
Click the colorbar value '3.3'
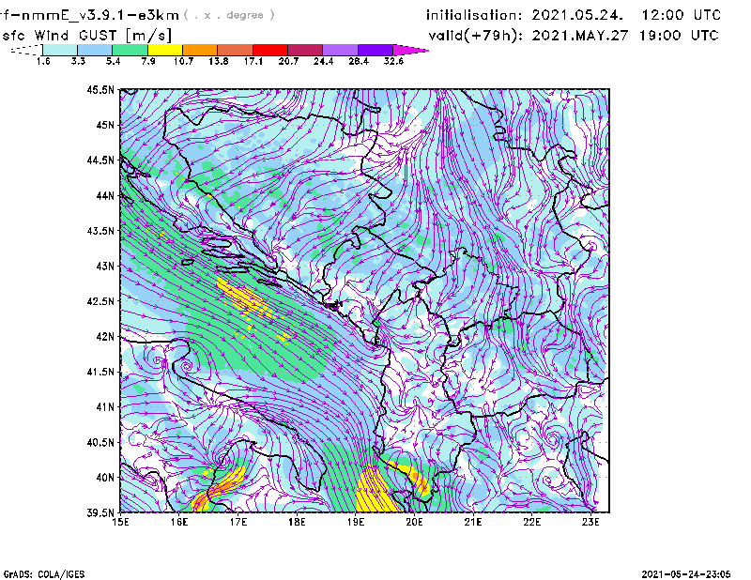tap(78, 61)
